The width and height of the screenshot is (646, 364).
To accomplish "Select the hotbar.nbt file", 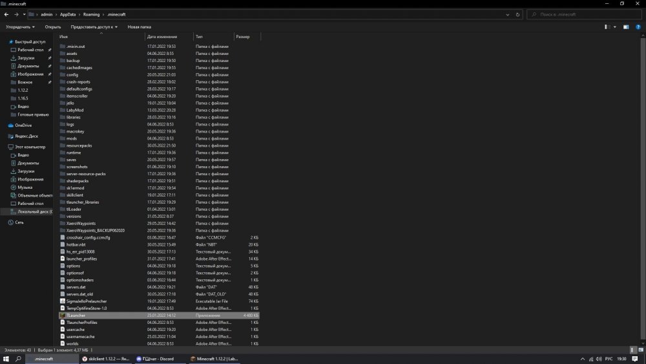I will click(x=76, y=244).
